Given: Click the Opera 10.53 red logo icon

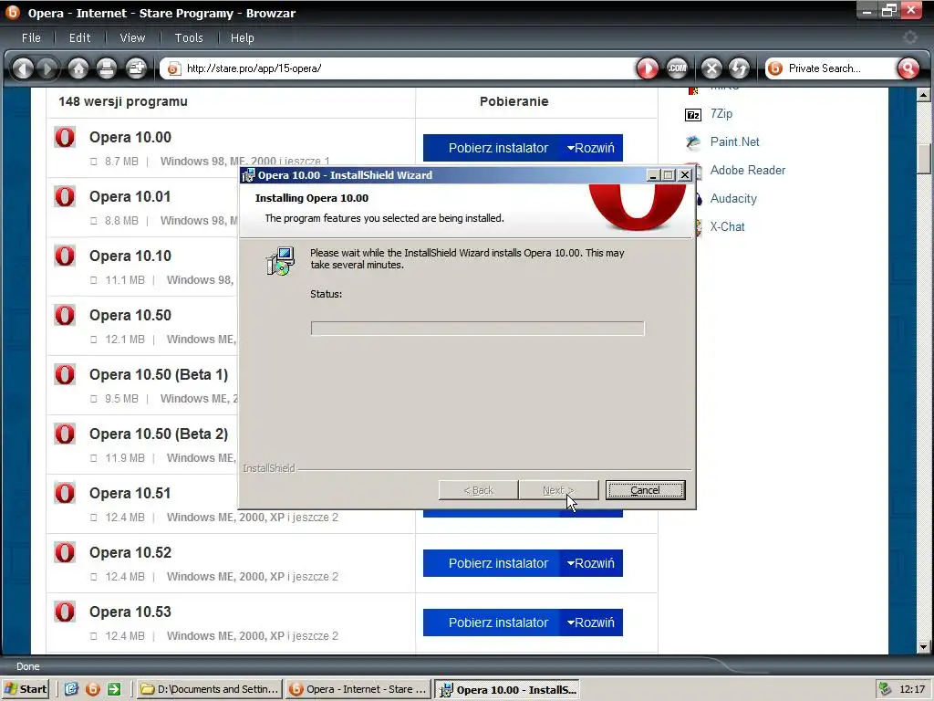Looking at the screenshot, I should (x=65, y=612).
